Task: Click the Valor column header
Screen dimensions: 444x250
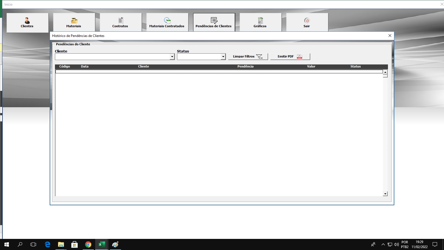Action: [x=311, y=67]
